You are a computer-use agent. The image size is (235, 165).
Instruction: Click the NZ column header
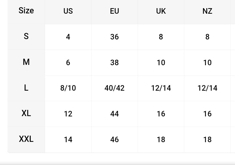[207, 11]
